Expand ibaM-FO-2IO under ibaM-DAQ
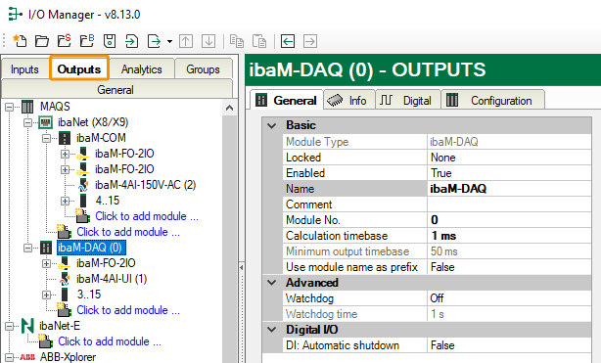This screenshot has height=363, width=601. point(46,264)
